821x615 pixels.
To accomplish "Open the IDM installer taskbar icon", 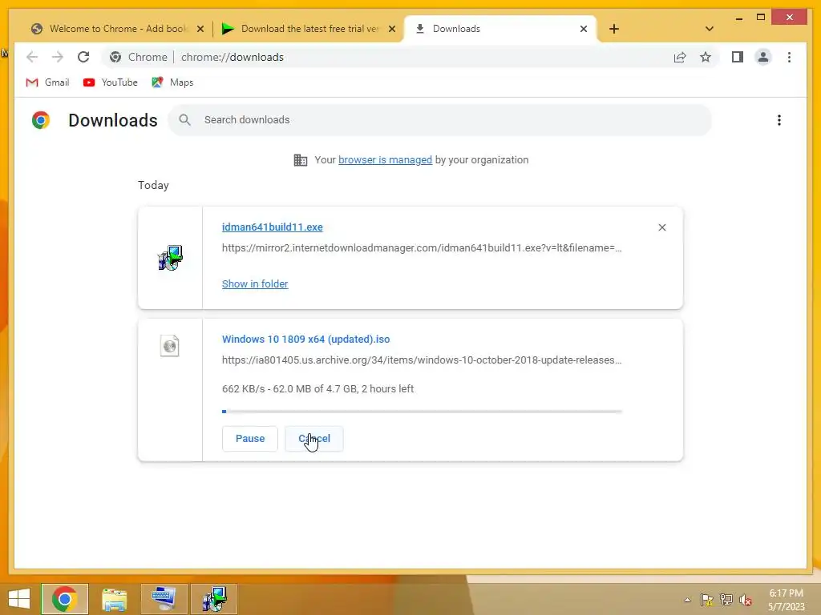I will [x=213, y=599].
